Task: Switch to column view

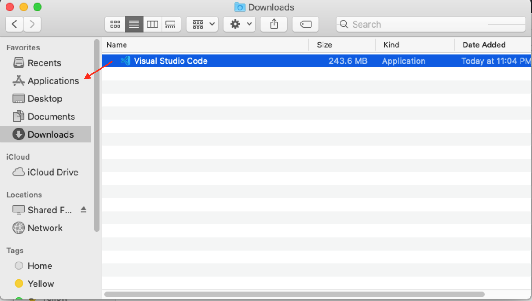Action: coord(153,24)
